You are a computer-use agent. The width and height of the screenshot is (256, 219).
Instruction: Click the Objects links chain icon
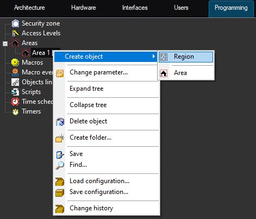pos(15,82)
